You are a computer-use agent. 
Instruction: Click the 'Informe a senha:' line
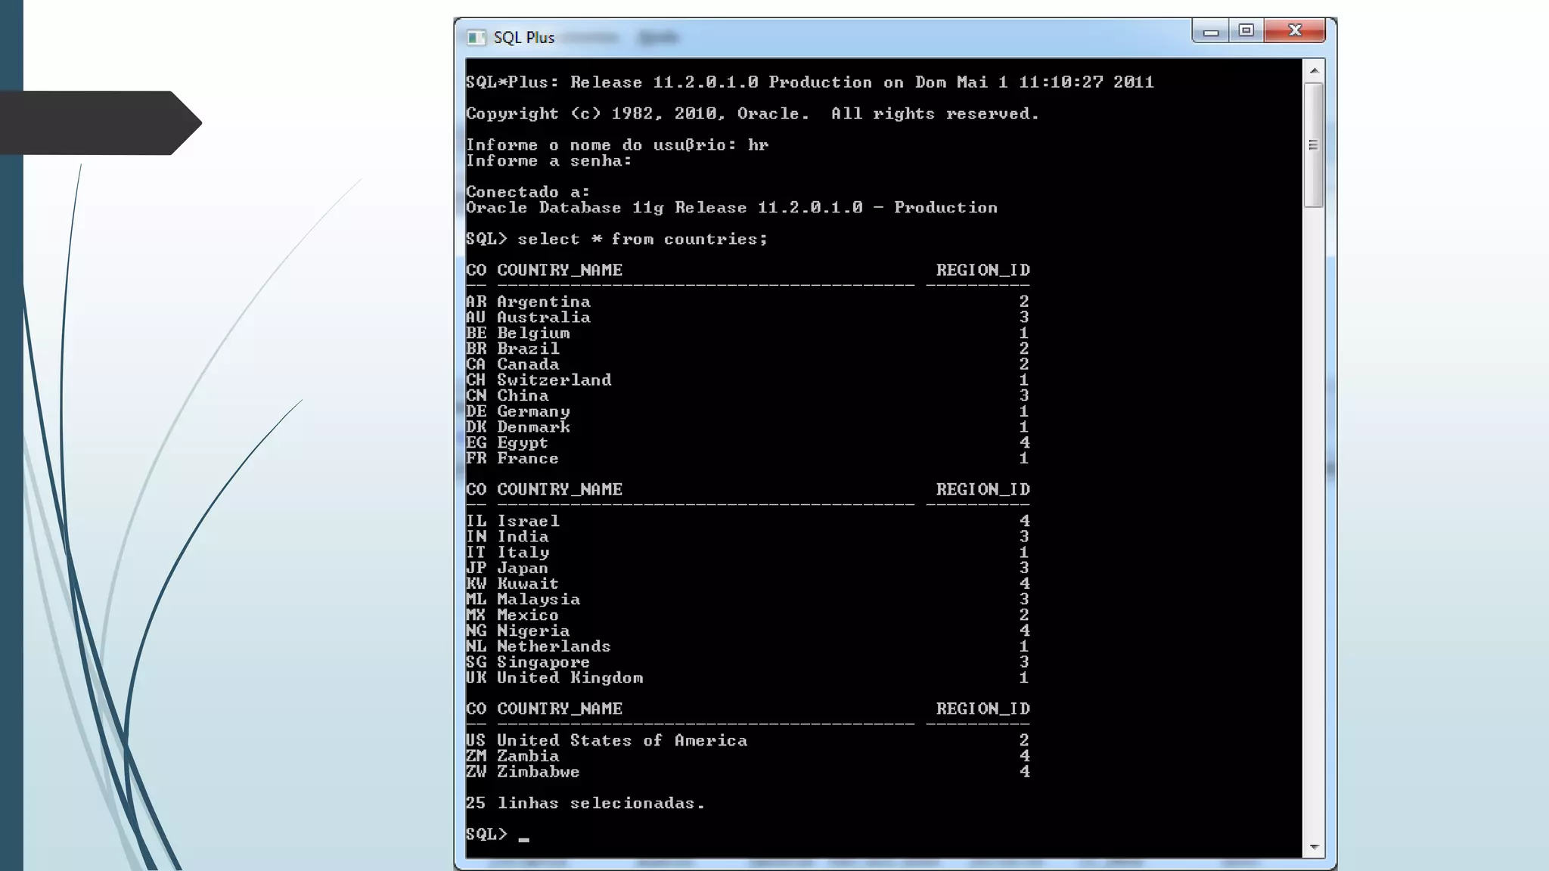[548, 161]
